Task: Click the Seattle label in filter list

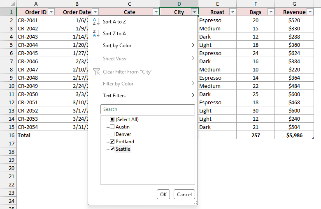Action: (x=123, y=149)
